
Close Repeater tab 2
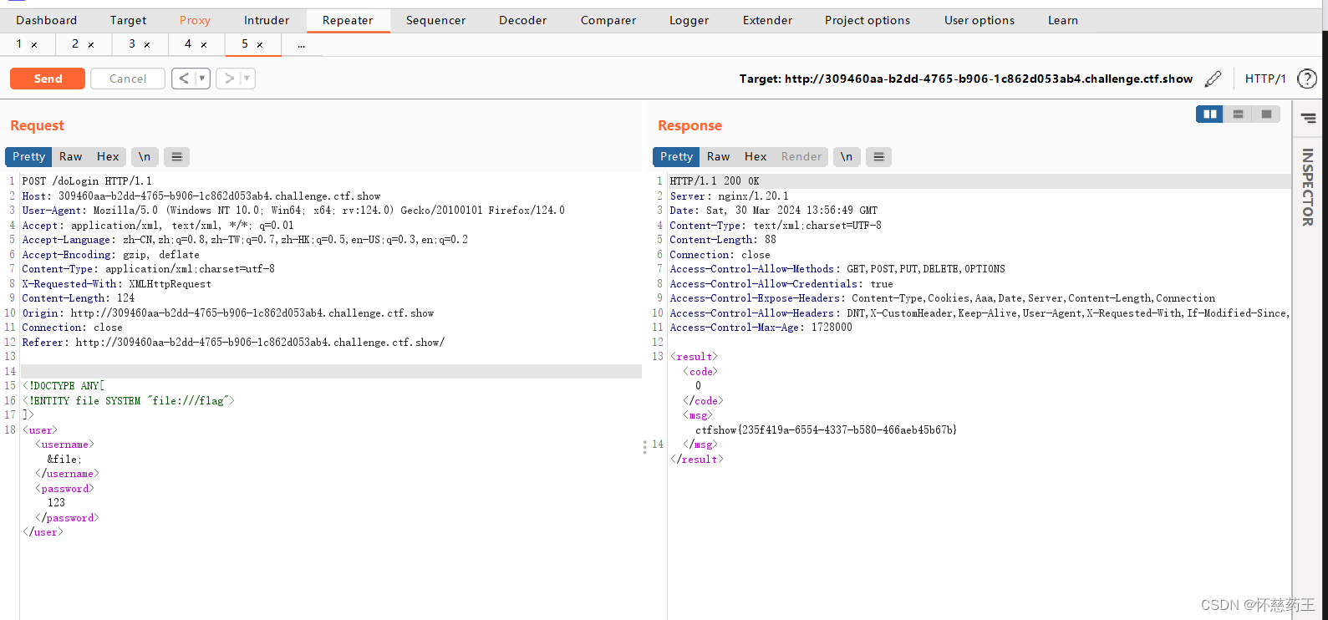tap(91, 45)
